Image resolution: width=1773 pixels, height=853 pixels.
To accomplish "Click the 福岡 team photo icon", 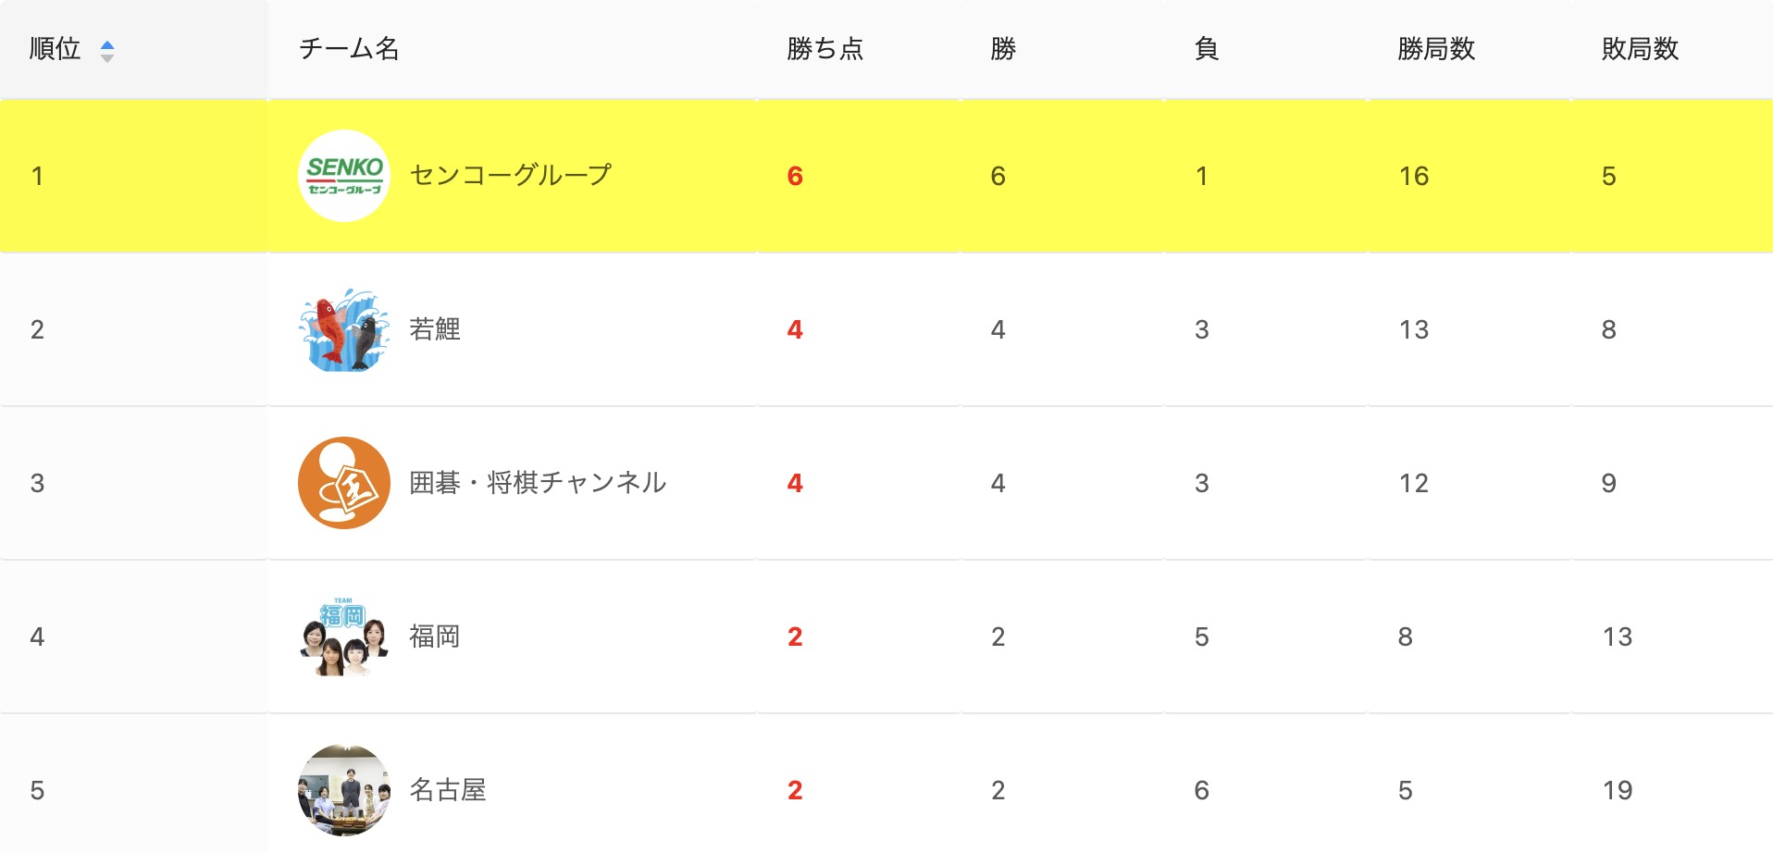I will click(344, 637).
